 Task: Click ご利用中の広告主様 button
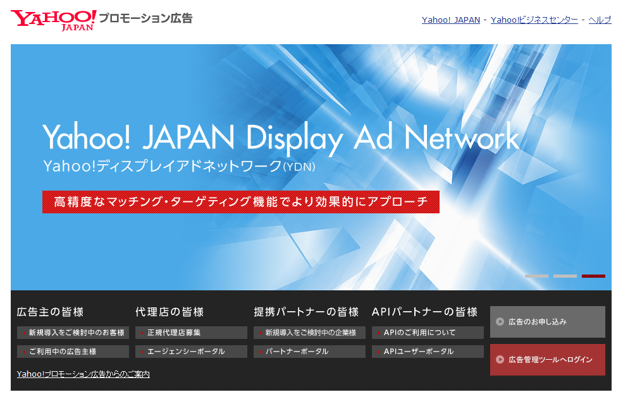[73, 352]
